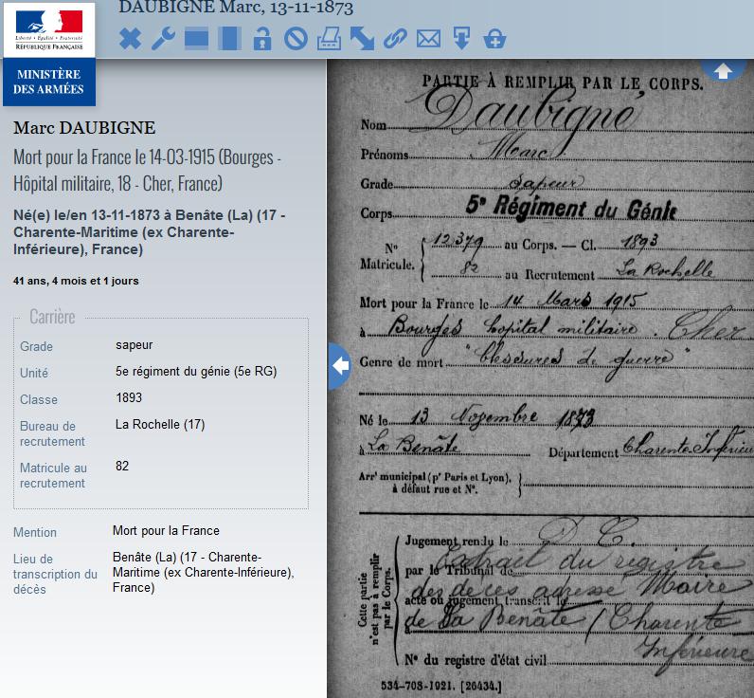The image size is (754, 698).
Task: Send by email with envelope icon
Action: click(x=428, y=39)
